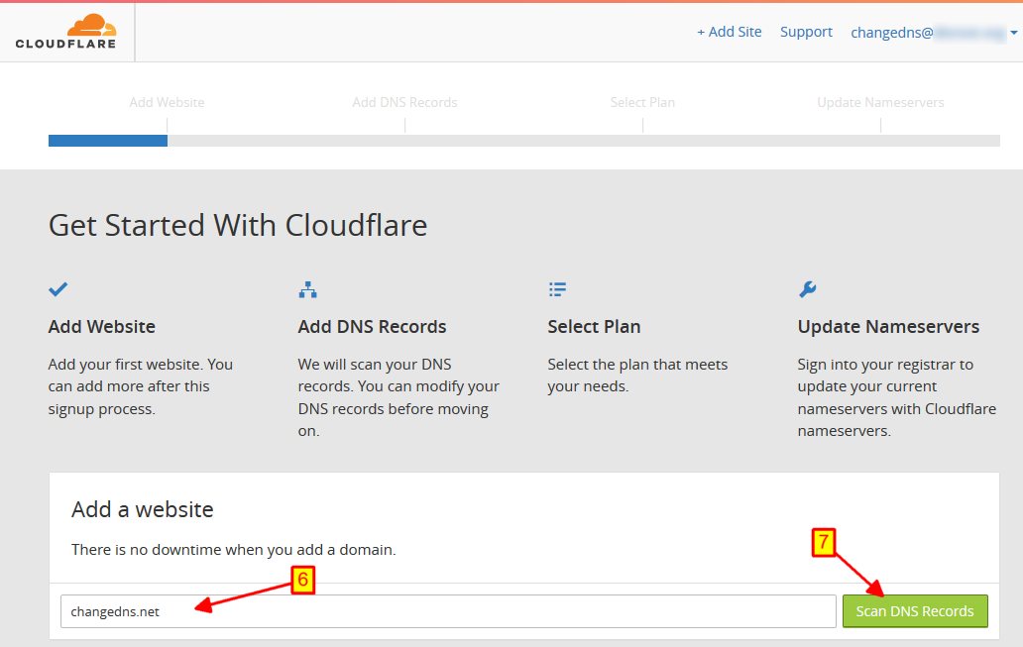The image size is (1023, 647).
Task: Click the Add DNS Records network icon
Action: 307,289
